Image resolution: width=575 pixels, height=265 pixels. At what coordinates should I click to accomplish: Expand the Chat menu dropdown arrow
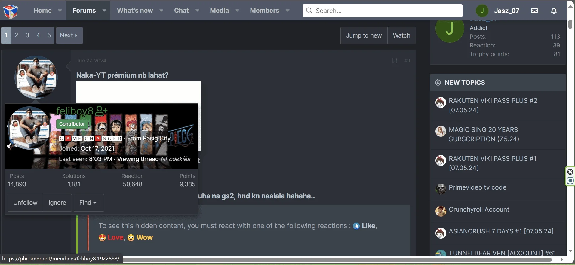click(197, 11)
